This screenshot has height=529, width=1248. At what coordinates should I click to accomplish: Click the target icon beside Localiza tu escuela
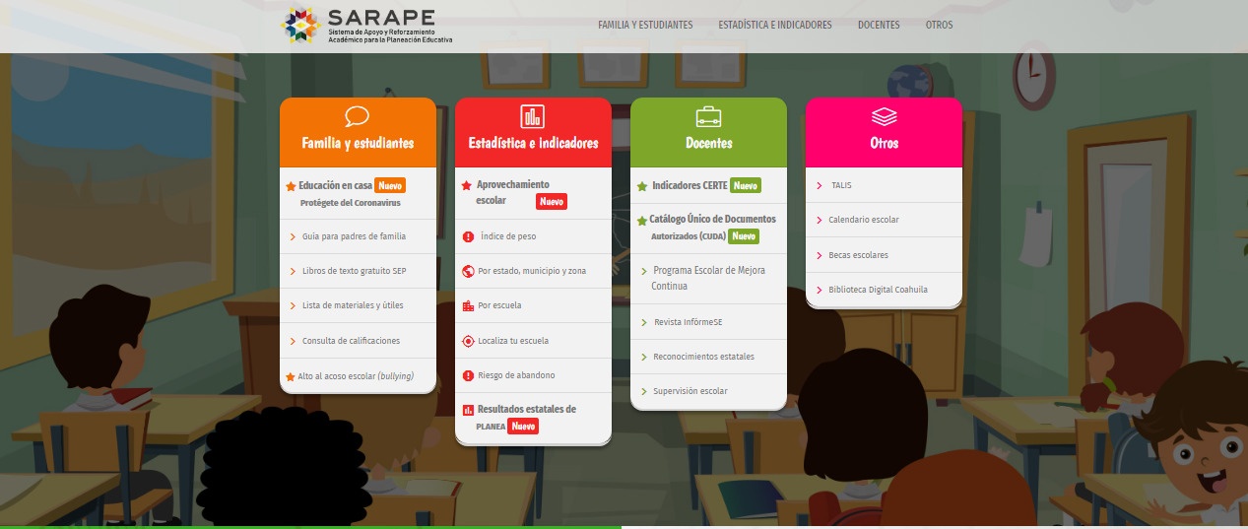[x=468, y=341]
